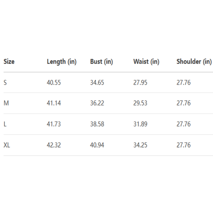Click the 40.55 length value
This screenshot has height=213, width=213.
(54, 83)
